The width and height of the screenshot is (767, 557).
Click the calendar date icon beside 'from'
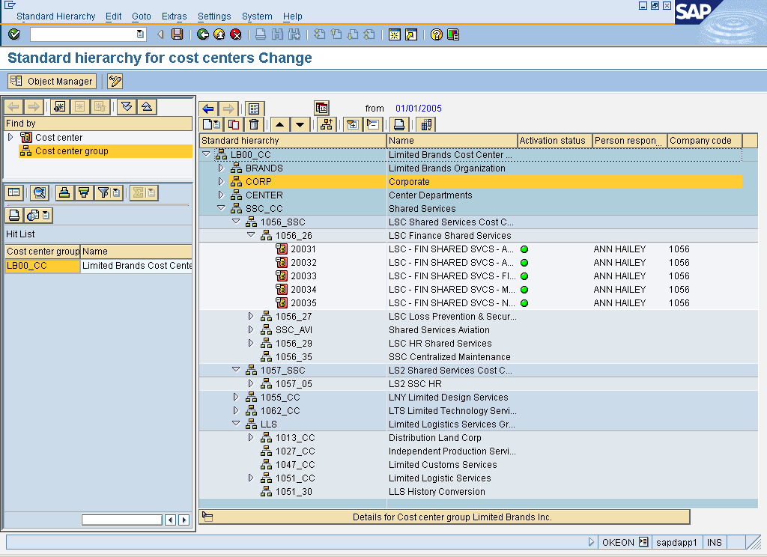321,108
